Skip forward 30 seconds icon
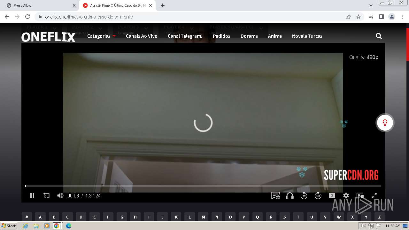This screenshot has width=409, height=230. click(318, 195)
